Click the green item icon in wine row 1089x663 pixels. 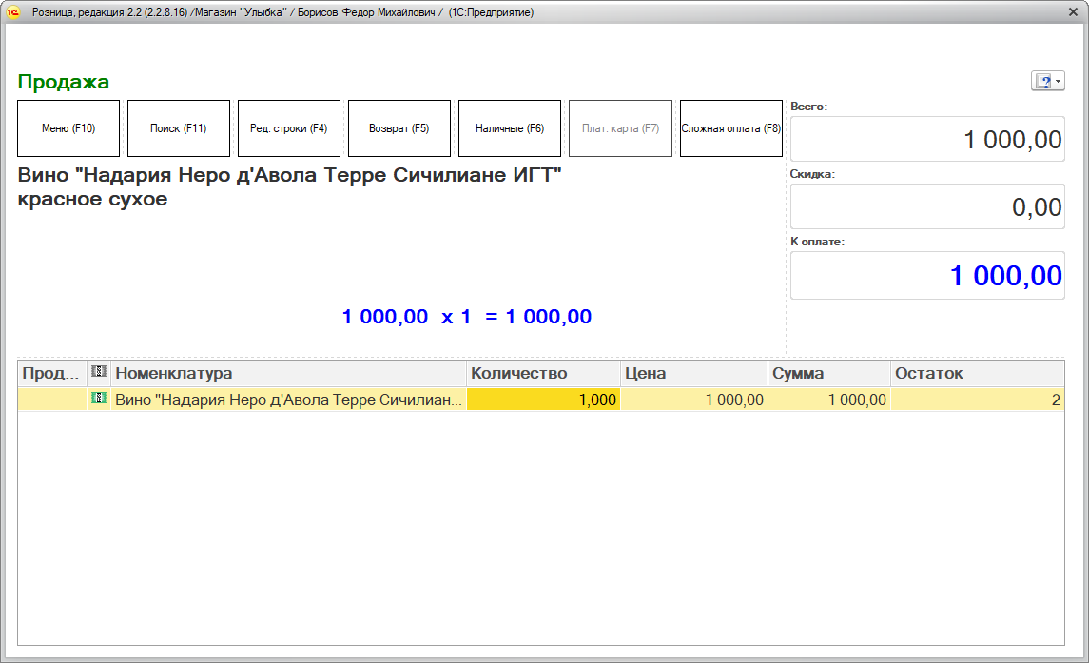99,399
